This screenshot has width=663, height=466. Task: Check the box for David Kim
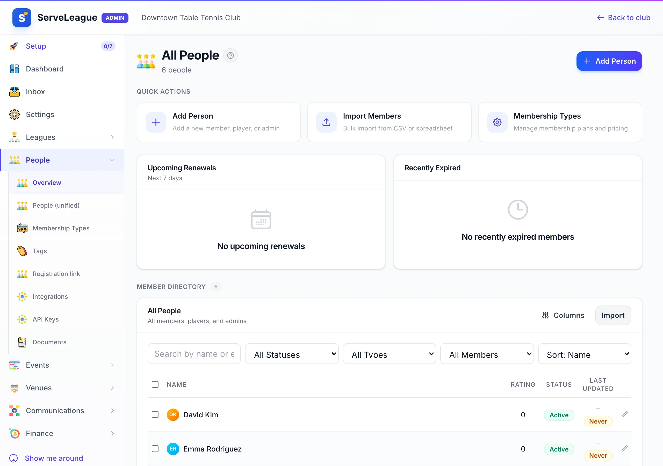coord(155,414)
